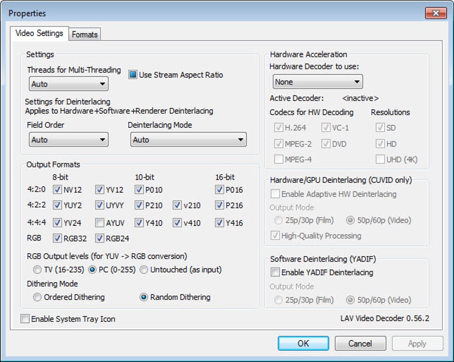Expand the Deinterlacing Mode dropdown
This screenshot has width=454, height=362.
(x=188, y=139)
